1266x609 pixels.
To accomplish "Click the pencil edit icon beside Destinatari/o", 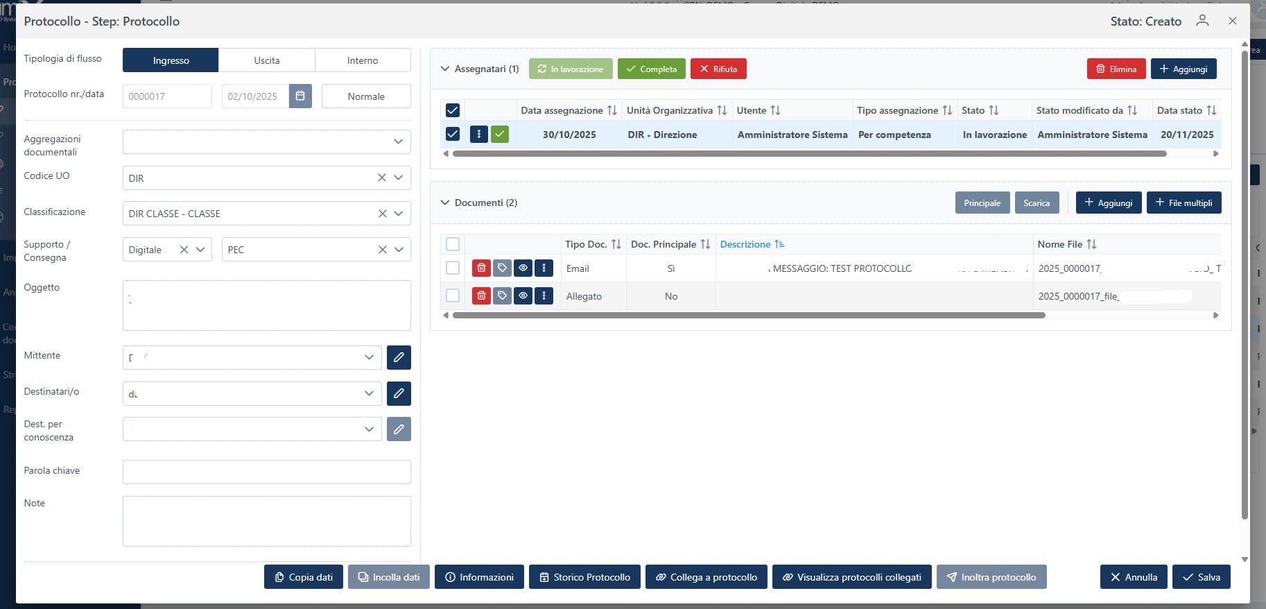I will click(399, 393).
